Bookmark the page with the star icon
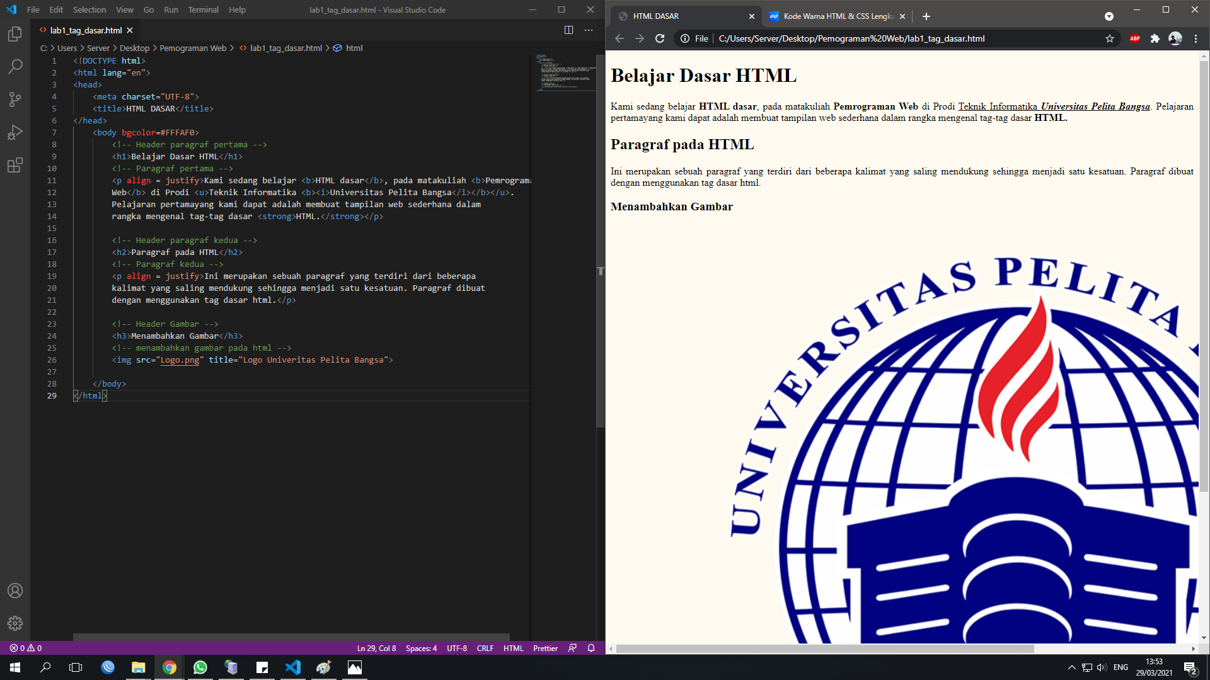This screenshot has height=680, width=1210. 1109,38
